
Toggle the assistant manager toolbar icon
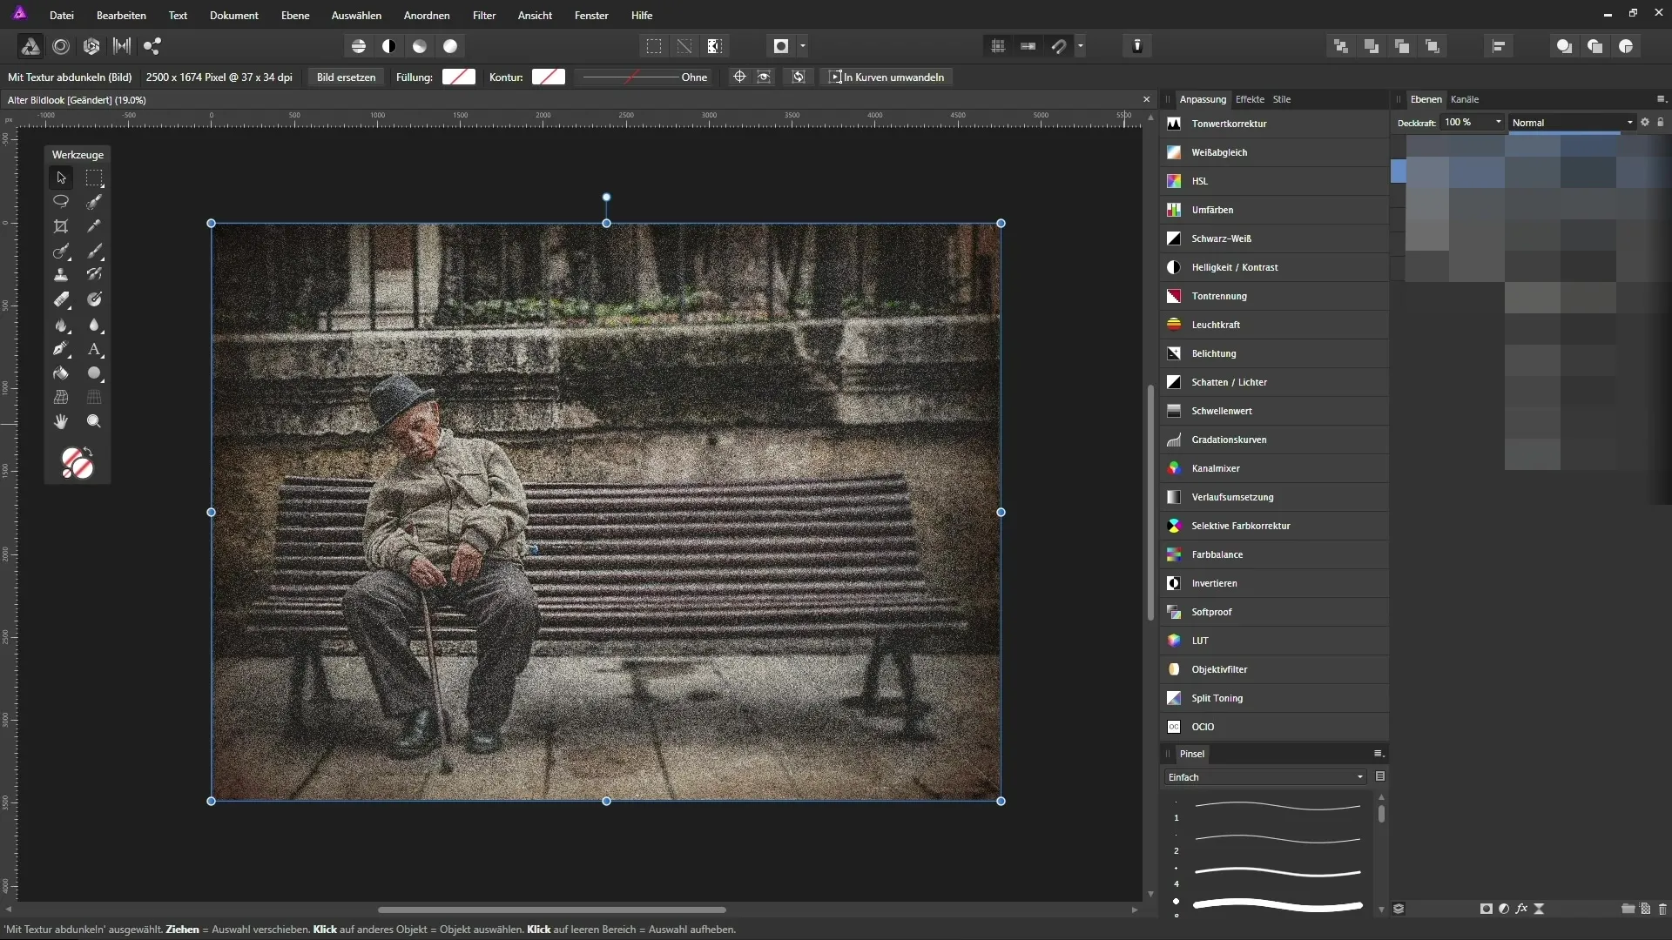[1137, 46]
